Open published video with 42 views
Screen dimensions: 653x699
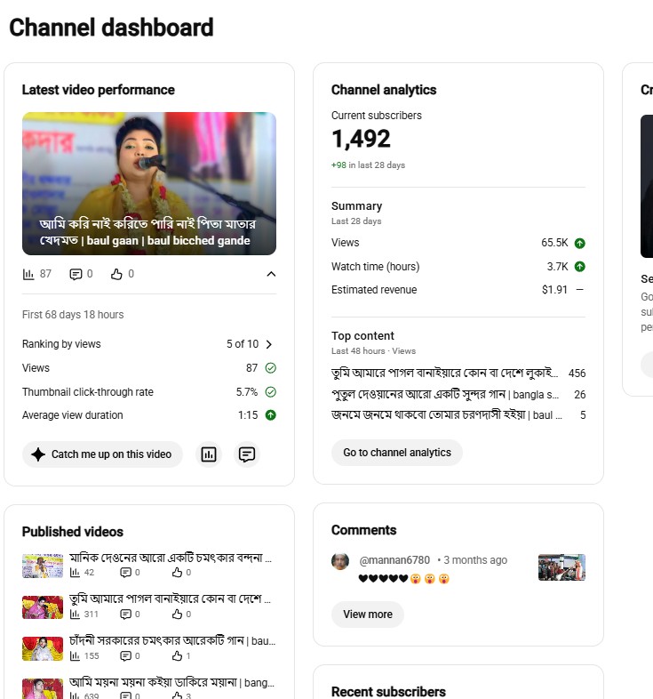(x=171, y=558)
